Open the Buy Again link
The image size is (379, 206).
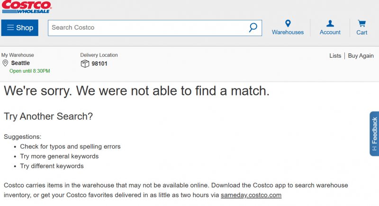pyautogui.click(x=361, y=56)
